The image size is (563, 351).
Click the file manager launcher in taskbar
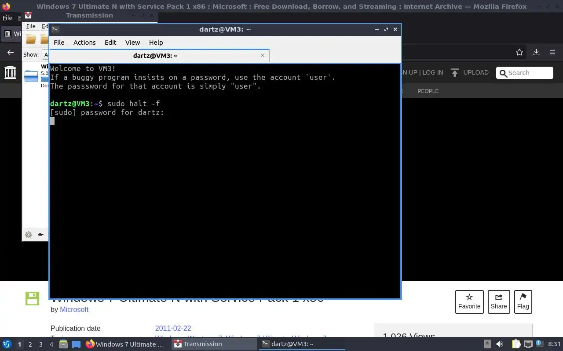pyautogui.click(x=63, y=344)
